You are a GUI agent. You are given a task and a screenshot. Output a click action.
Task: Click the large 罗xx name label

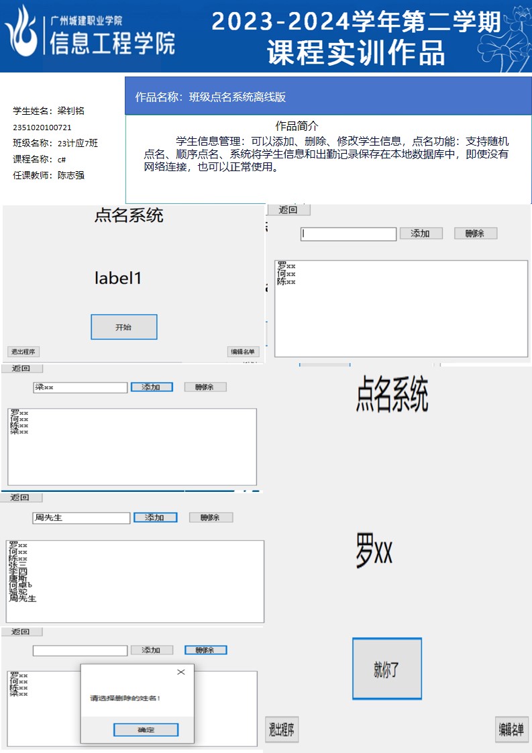click(x=374, y=553)
